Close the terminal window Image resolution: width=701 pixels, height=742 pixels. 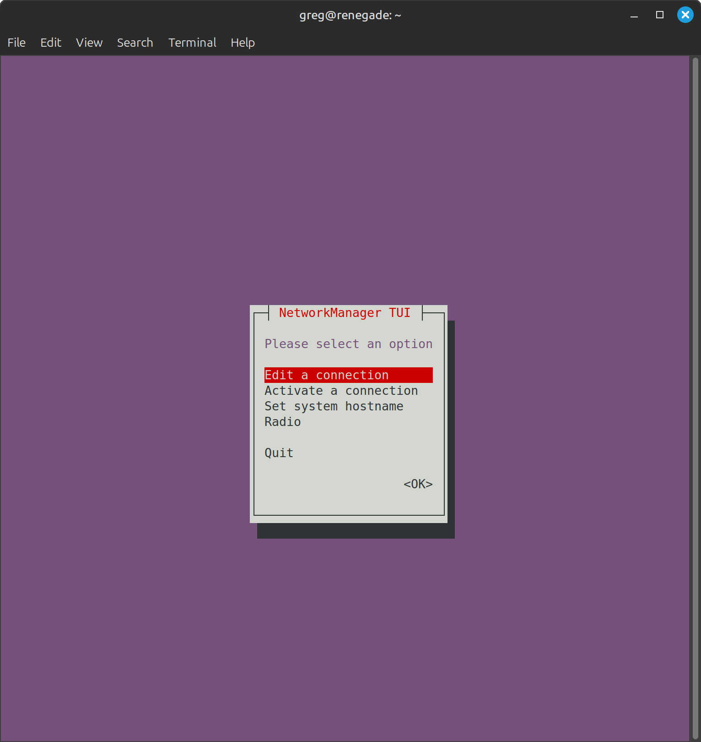pyautogui.click(x=685, y=15)
